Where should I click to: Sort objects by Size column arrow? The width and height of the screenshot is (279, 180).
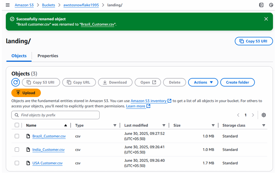coord(213,125)
